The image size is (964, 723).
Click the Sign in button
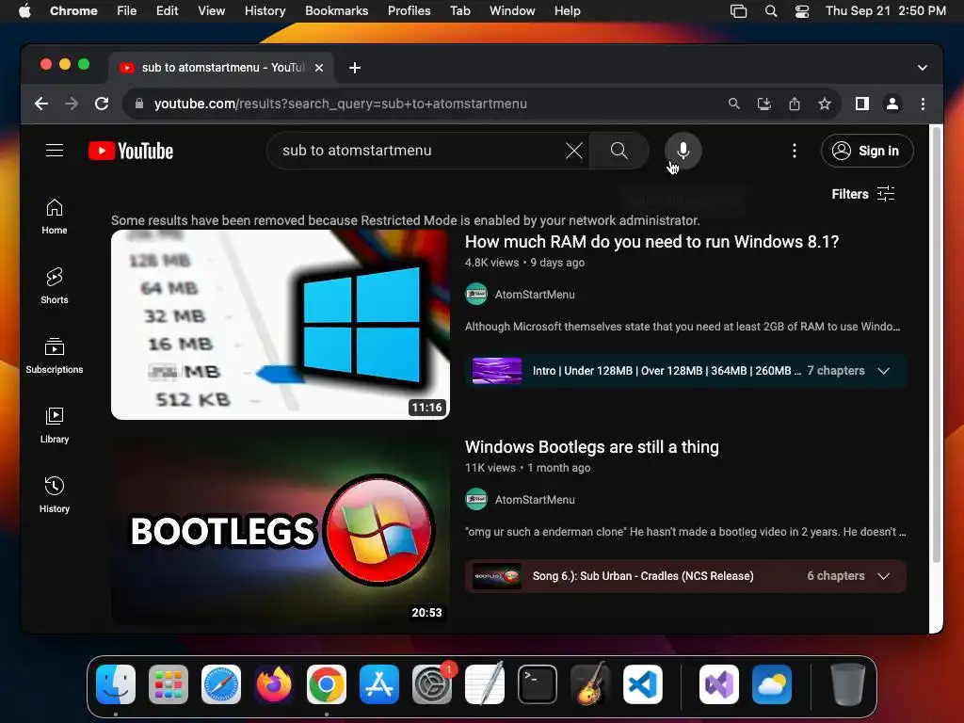pos(867,151)
